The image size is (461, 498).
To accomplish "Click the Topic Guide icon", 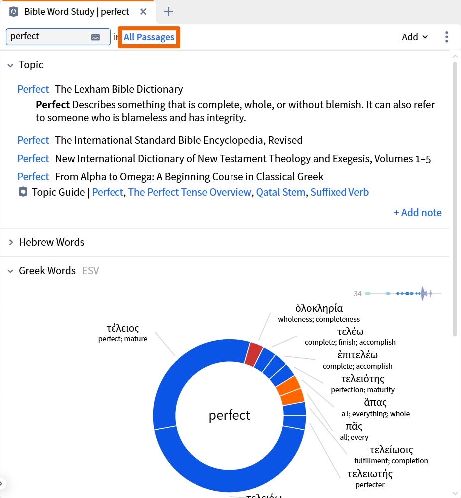I will 23,192.
